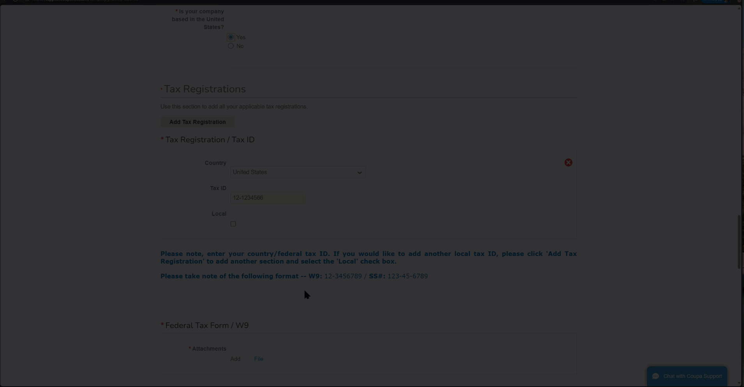Click the vertical scrollbar thumb
The width and height of the screenshot is (744, 387).
[x=739, y=242]
